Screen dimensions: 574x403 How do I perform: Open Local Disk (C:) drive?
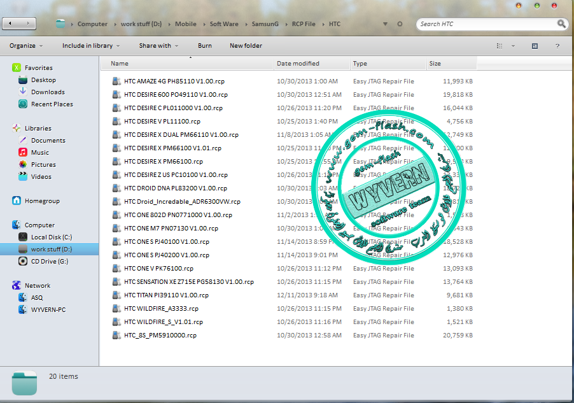(x=52, y=237)
